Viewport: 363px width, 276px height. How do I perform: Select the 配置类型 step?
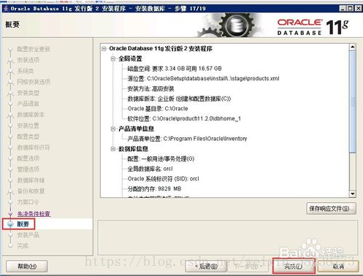point(28,137)
